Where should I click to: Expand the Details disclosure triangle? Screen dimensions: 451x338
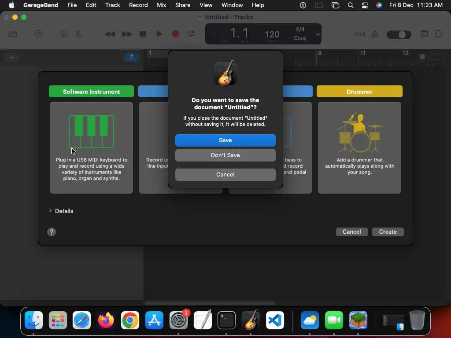coord(50,211)
